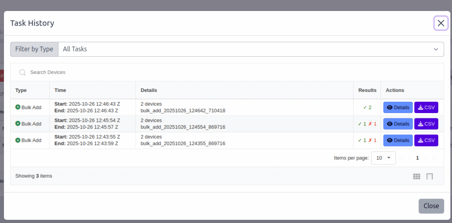Click green plus icon of 12:43:55 Bulk Add
The image size is (452, 223).
pyautogui.click(x=18, y=140)
